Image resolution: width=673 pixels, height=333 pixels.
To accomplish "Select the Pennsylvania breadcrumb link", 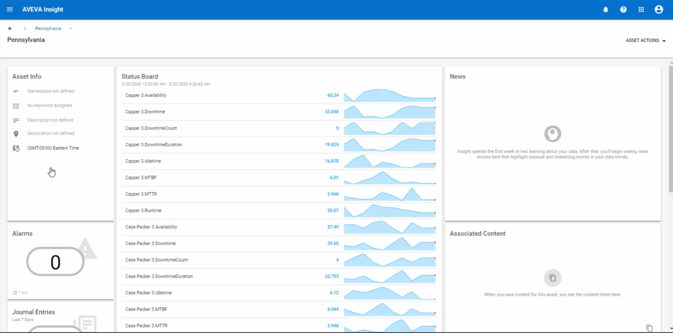I will [48, 28].
